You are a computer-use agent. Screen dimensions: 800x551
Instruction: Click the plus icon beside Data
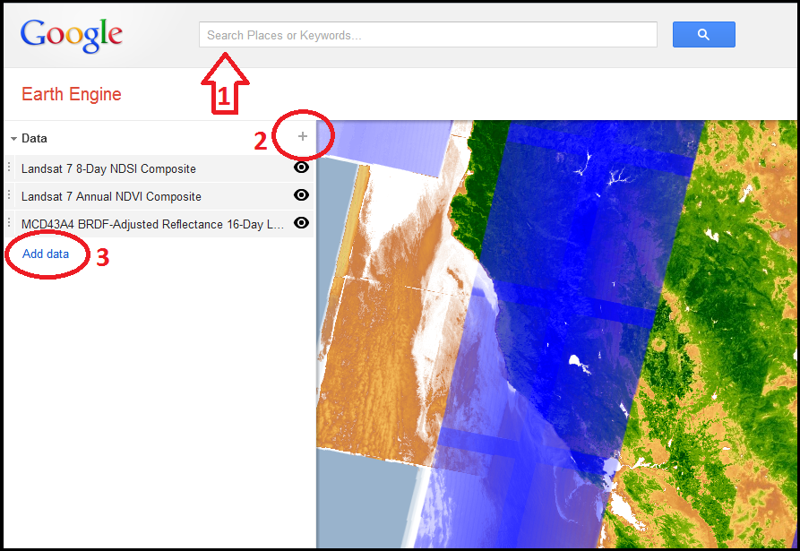coord(303,136)
